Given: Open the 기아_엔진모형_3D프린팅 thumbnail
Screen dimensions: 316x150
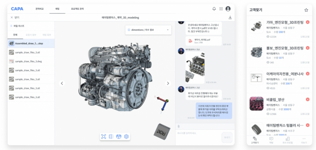Looking at the screenshot, I should point(256,26).
